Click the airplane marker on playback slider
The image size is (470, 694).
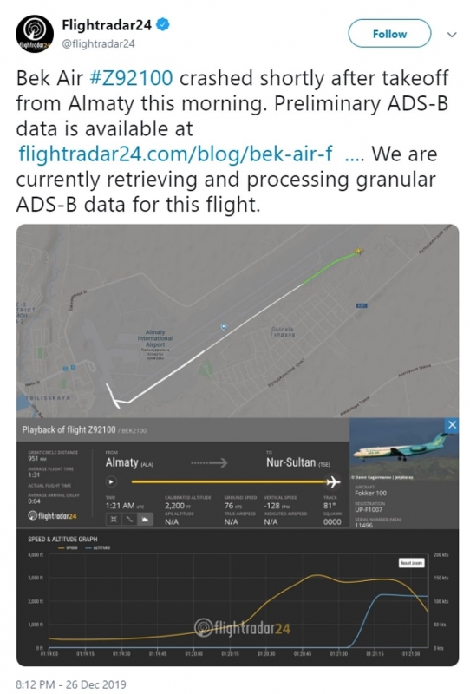pos(332,481)
